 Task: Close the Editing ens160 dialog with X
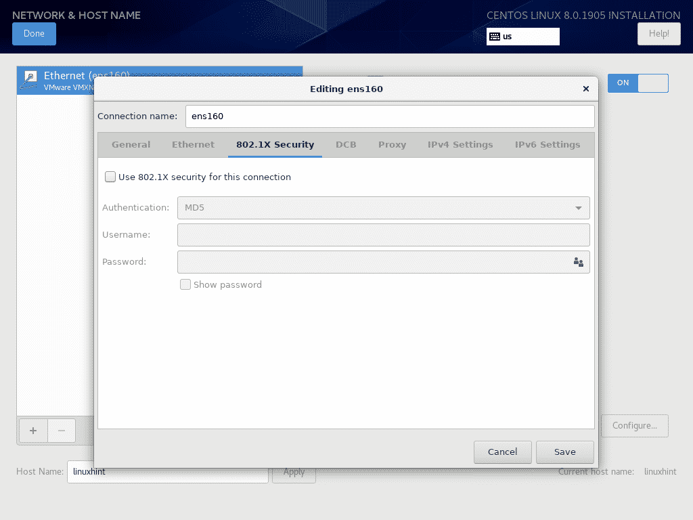click(x=585, y=89)
